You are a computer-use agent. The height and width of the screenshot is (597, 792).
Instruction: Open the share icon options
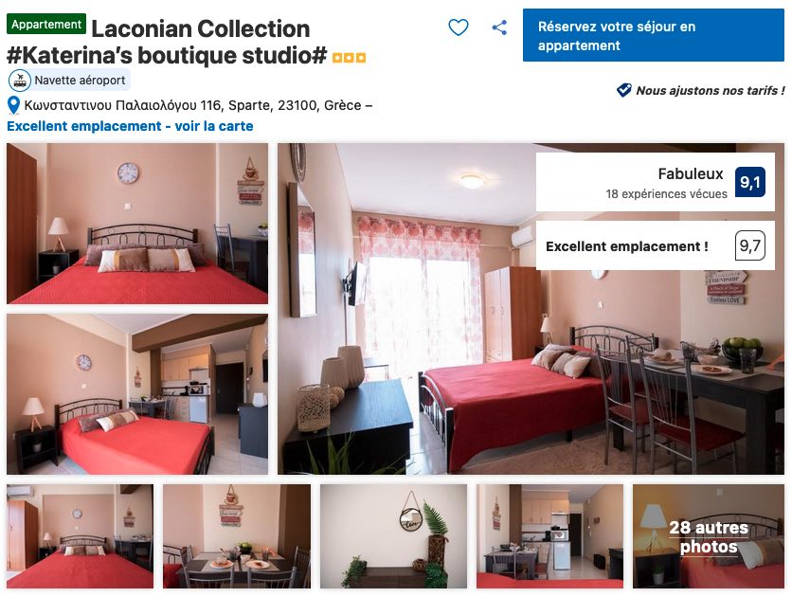coord(499,27)
